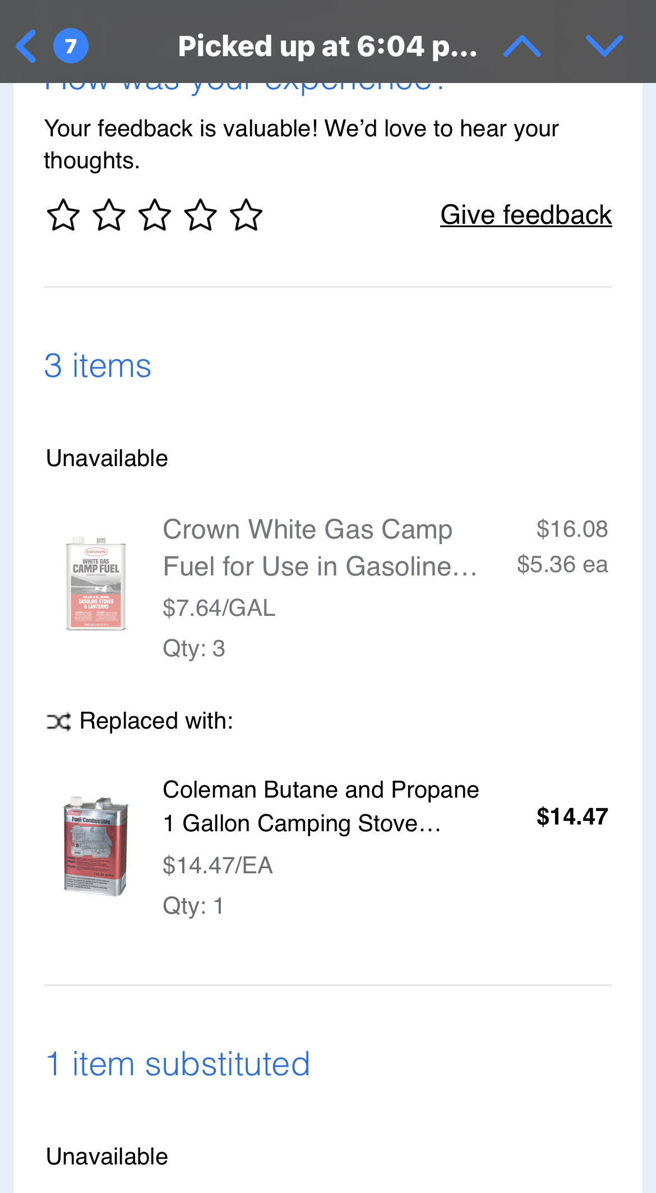Tap the $16.08 unavailable item price
Viewport: 656px width, 1193px height.
point(572,529)
